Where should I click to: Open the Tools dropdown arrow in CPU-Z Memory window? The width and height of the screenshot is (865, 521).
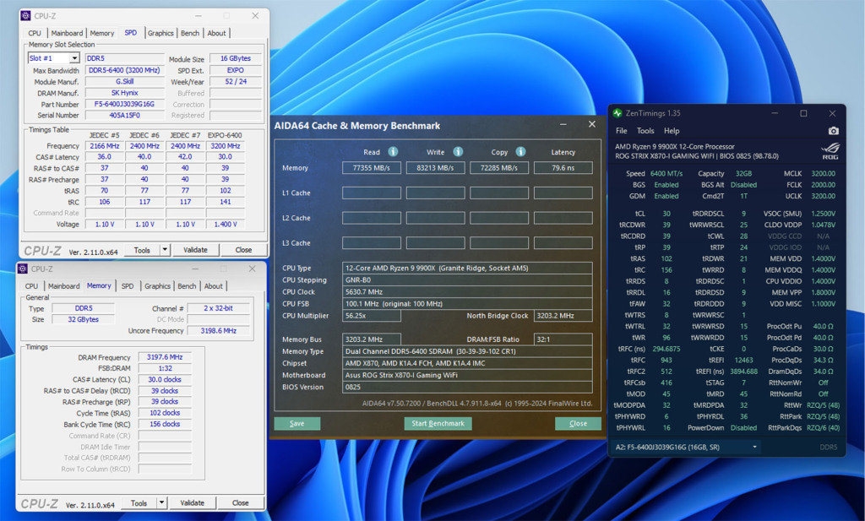(x=161, y=502)
